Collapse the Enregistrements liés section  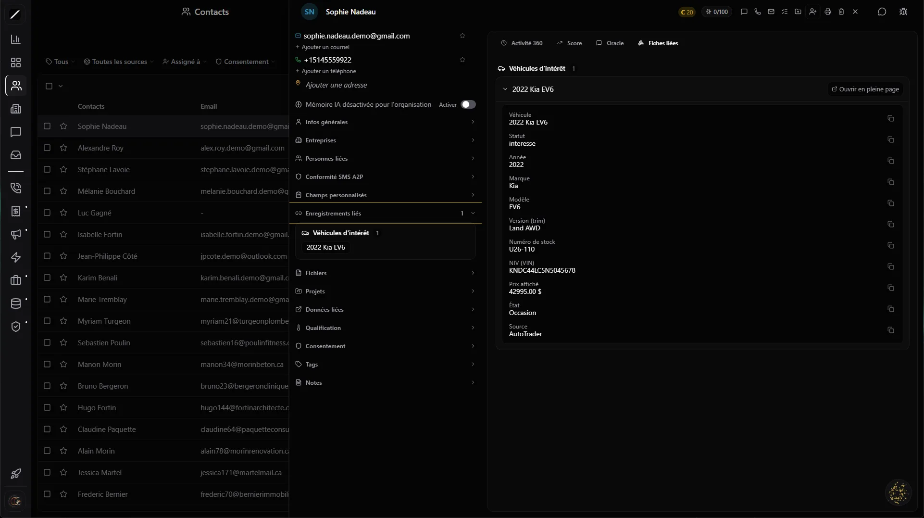386,214
